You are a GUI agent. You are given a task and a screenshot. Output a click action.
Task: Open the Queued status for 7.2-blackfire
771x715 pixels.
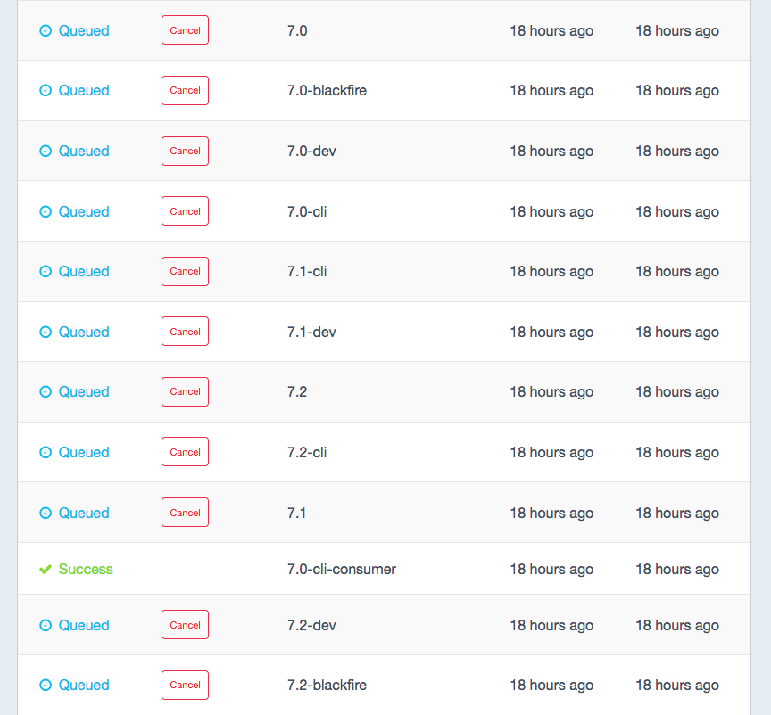click(x=84, y=685)
